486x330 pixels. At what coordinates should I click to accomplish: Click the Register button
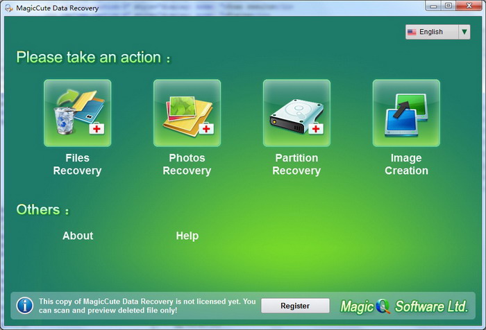tap(295, 306)
